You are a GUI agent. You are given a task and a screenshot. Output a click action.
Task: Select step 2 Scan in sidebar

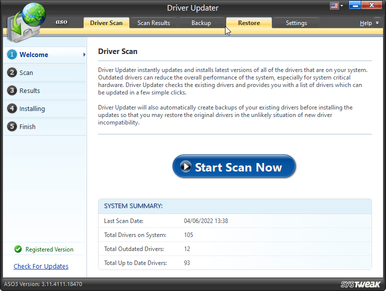click(x=45, y=72)
